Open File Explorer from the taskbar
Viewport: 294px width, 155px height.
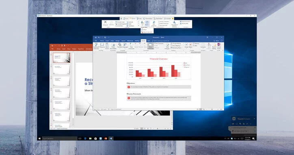coord(90,138)
